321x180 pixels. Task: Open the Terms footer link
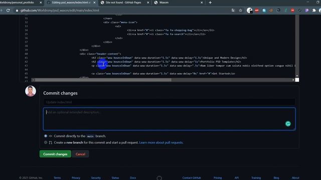click(x=57, y=178)
